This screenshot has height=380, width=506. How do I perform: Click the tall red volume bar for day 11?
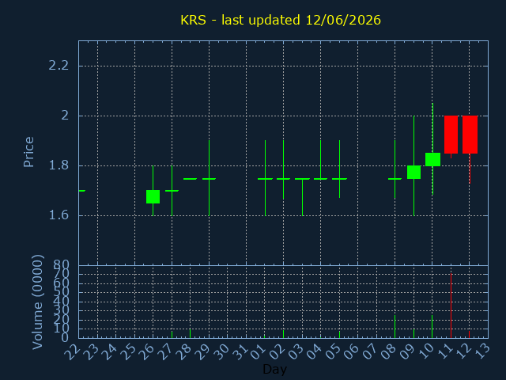451,306
